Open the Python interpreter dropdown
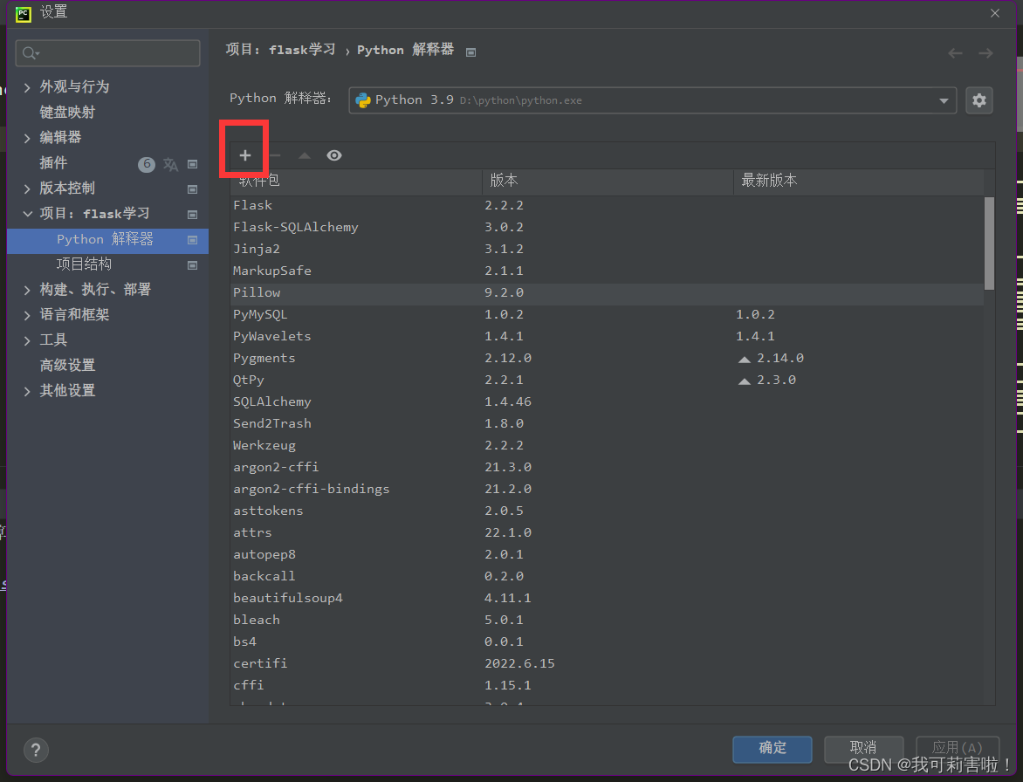This screenshot has height=782, width=1023. tap(944, 100)
